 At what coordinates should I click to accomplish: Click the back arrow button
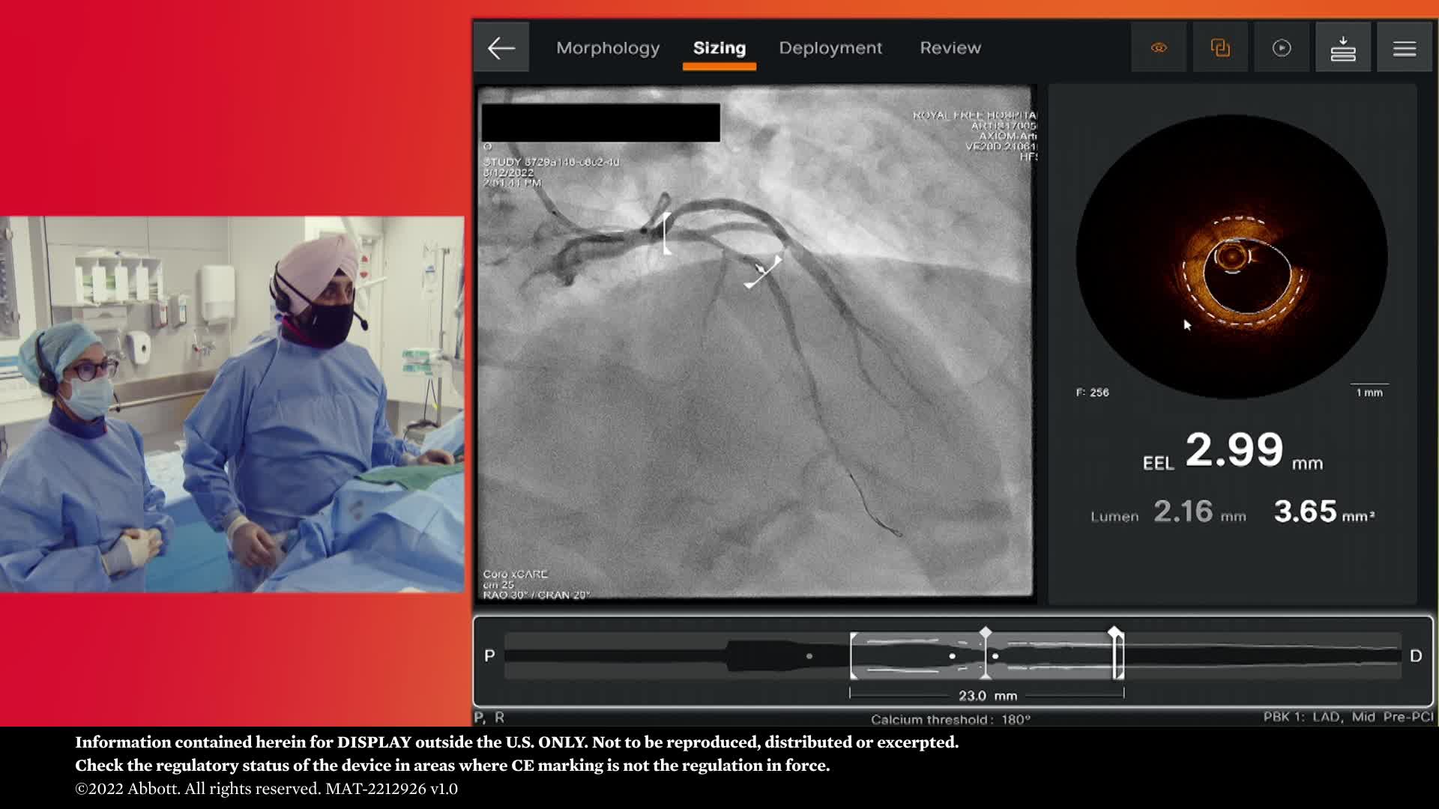(501, 48)
